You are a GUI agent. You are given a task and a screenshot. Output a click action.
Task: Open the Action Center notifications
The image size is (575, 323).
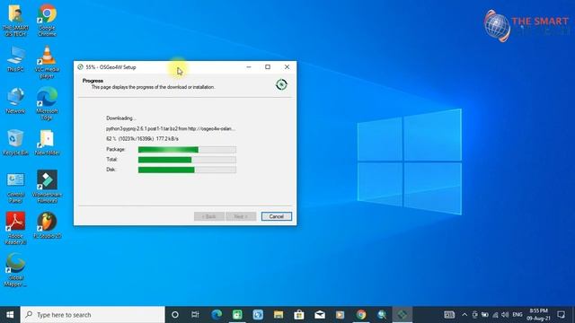[561, 315]
